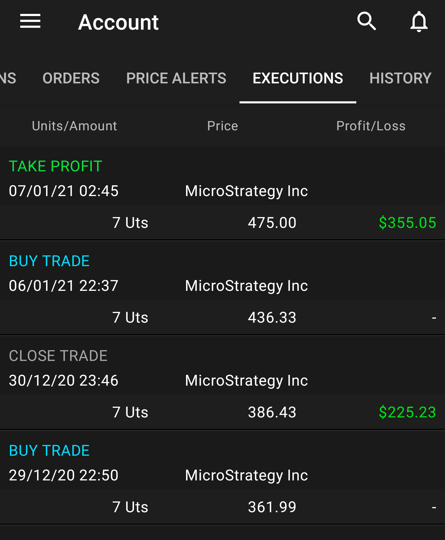
Task: Open the Buy Trade dated 06/01/21
Action: (x=222, y=288)
